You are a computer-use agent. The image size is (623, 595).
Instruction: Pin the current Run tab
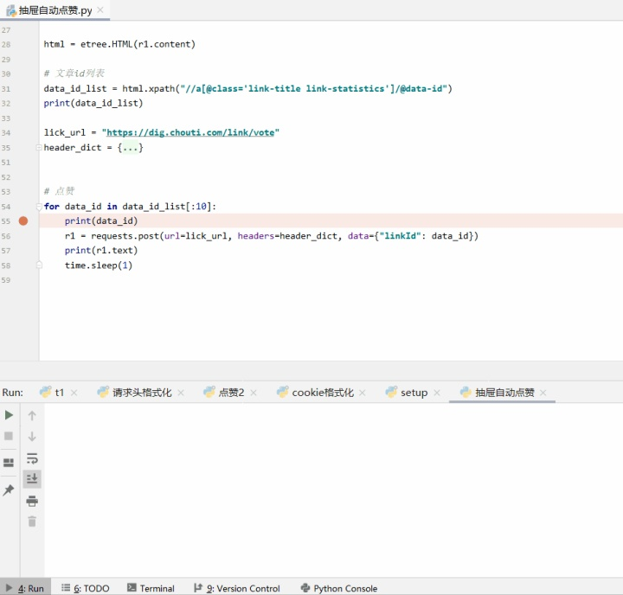[x=9, y=490]
